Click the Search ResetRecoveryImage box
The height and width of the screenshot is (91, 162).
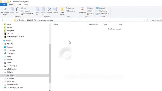(156, 20)
